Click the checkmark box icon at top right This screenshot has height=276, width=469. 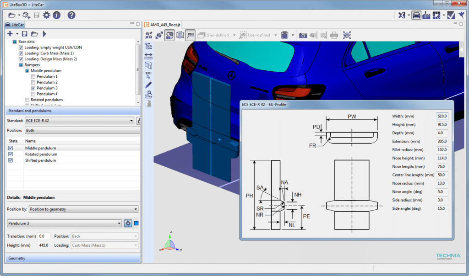[x=451, y=15]
